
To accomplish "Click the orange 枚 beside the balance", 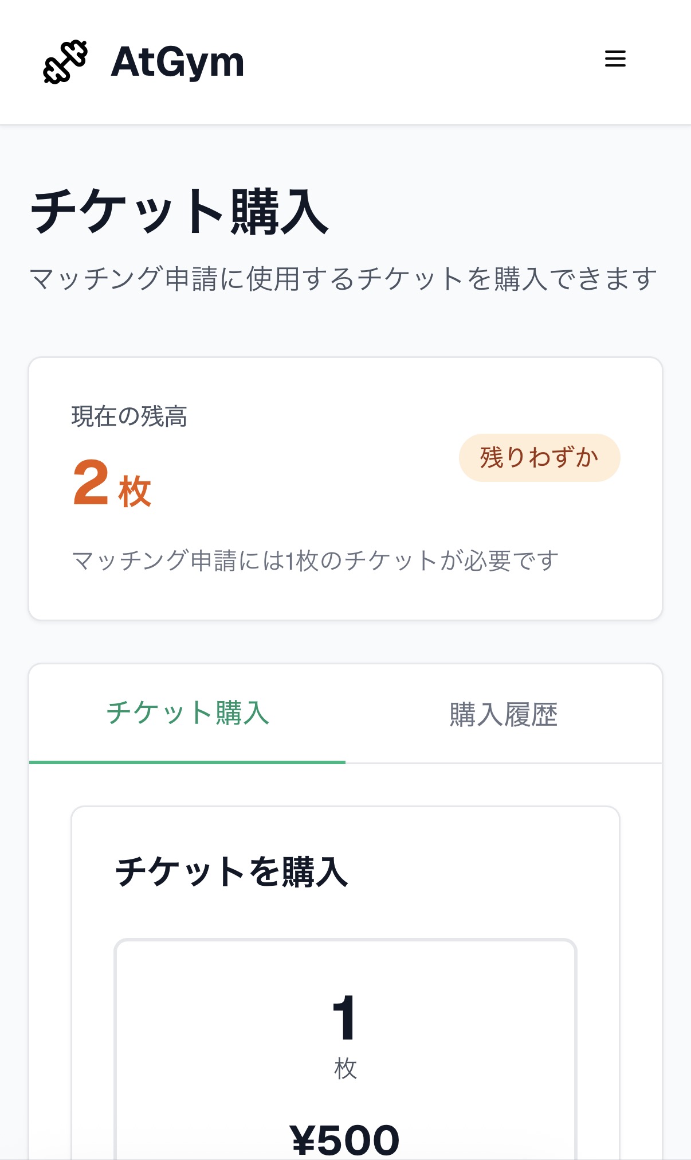I will pos(135,492).
